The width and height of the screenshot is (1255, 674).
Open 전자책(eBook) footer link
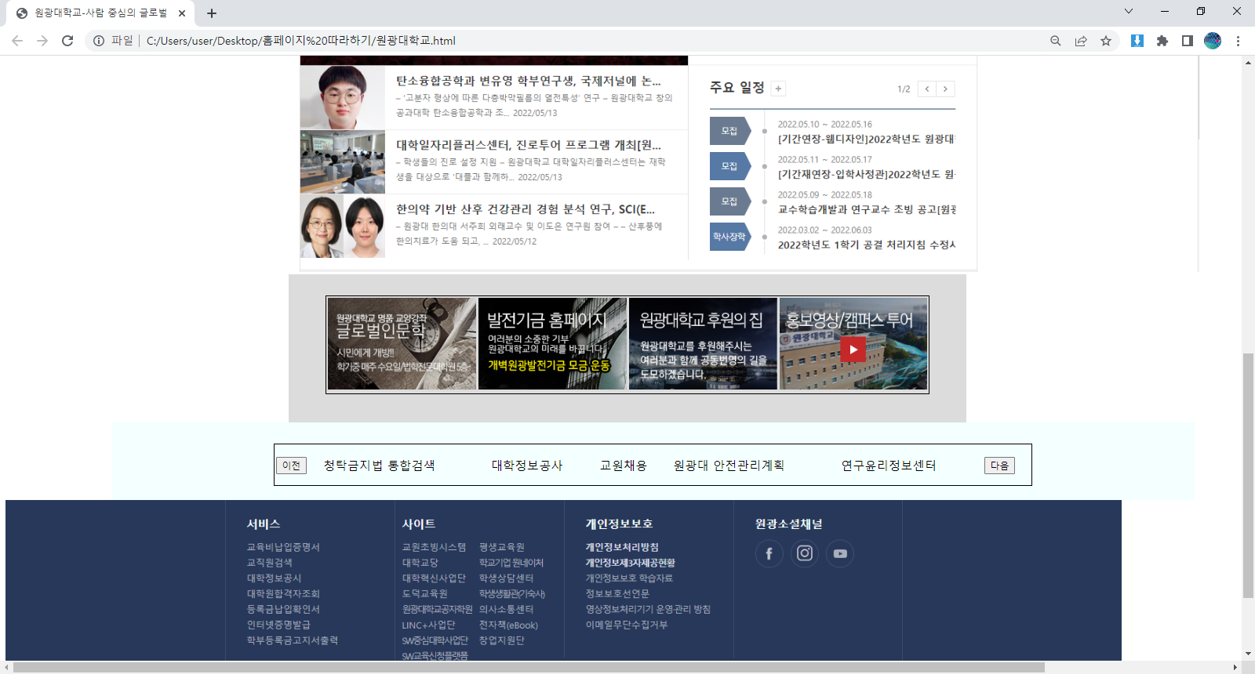(508, 625)
